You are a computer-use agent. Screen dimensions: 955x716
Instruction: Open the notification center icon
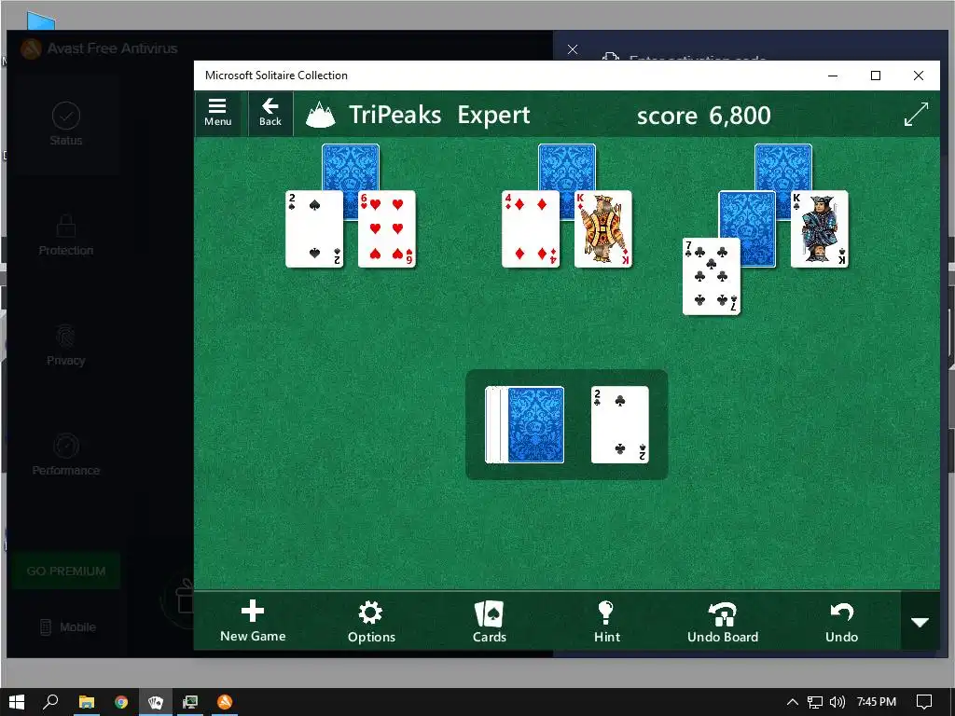coord(924,702)
